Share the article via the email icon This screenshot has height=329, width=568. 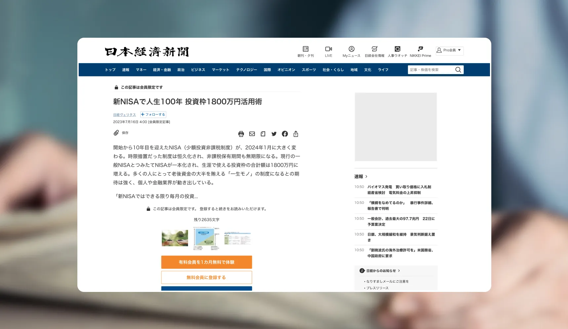coord(252,134)
